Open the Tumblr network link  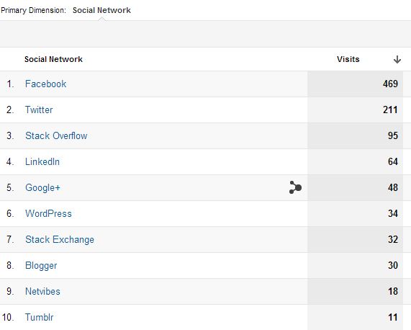(x=39, y=317)
